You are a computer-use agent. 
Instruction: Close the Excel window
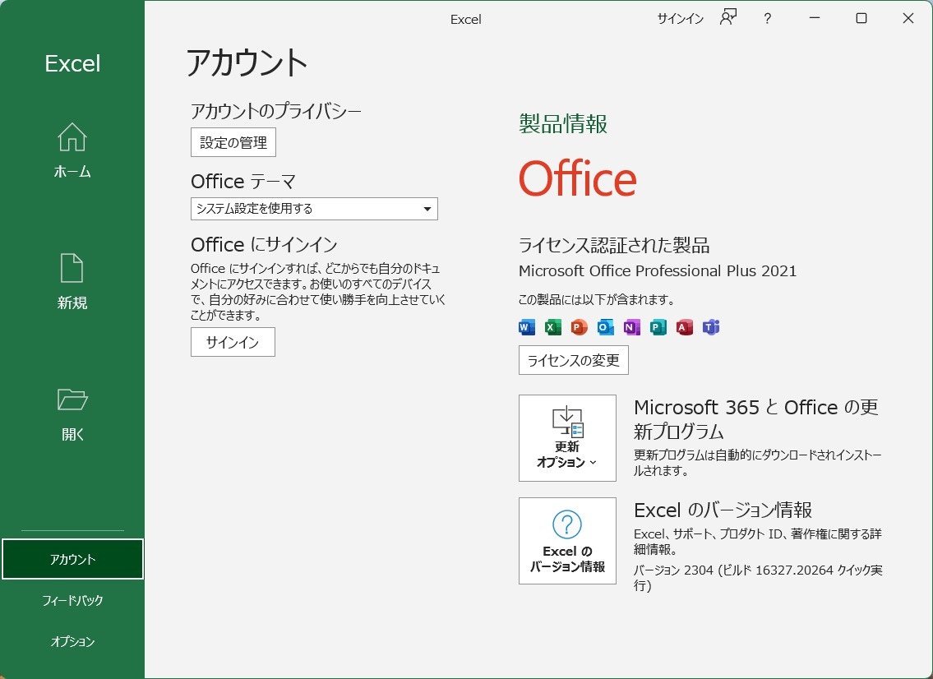tap(908, 18)
